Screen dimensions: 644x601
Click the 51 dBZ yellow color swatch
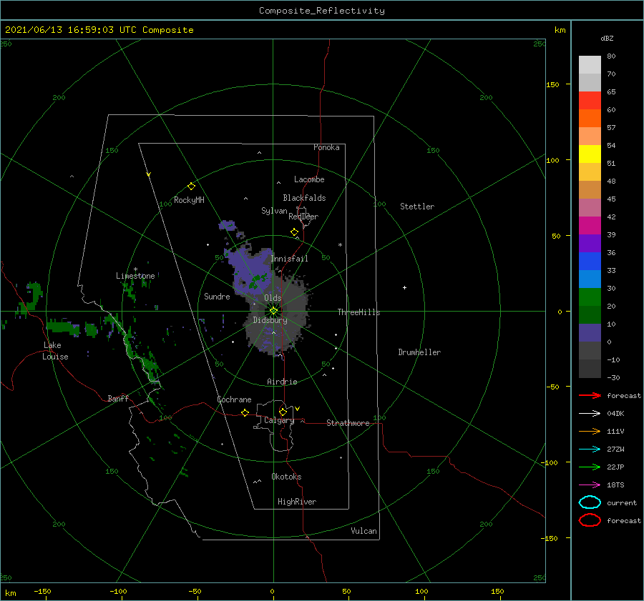click(x=590, y=154)
